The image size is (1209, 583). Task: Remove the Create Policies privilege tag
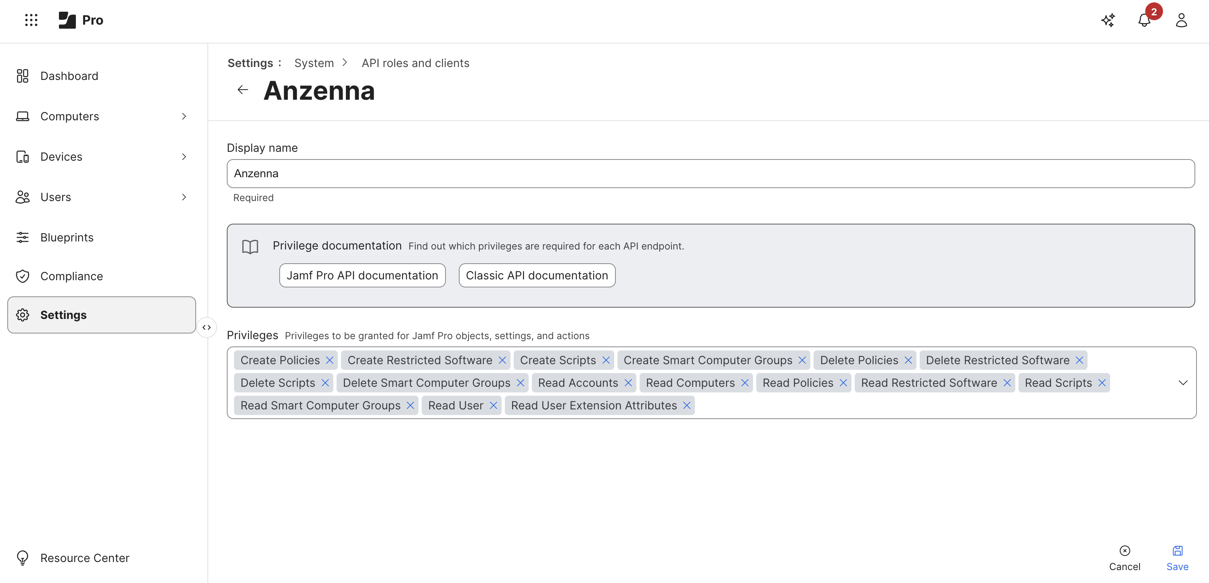(x=329, y=360)
